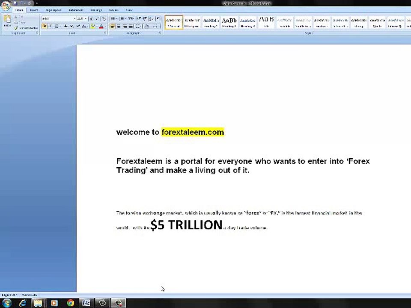Screen dimensions: 411x308
Task: Toggle Align Text Left
Action: point(113,26)
